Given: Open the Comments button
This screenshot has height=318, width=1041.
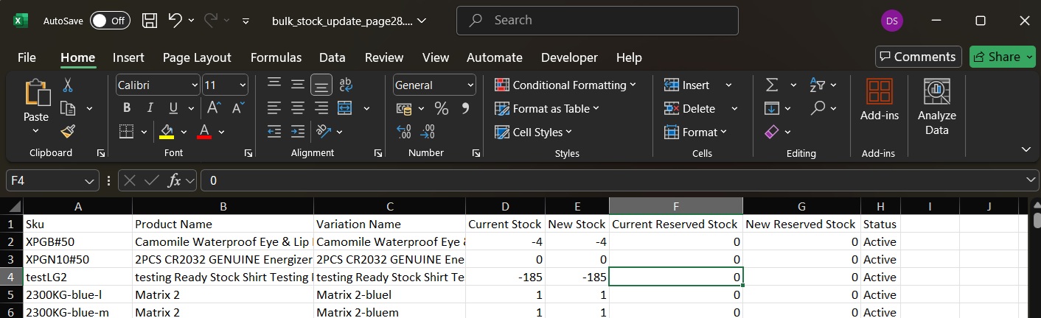Looking at the screenshot, I should pyautogui.click(x=916, y=57).
